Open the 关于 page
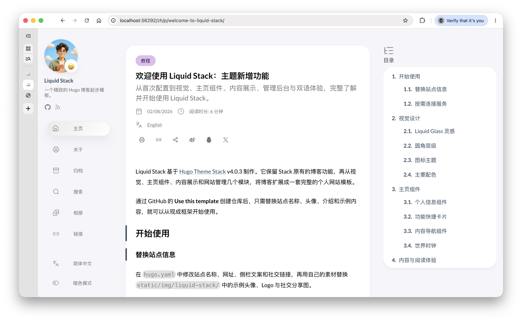This screenshot has height=322, width=522. pyautogui.click(x=78, y=150)
